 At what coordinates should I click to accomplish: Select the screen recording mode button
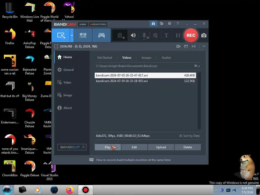click(61, 35)
